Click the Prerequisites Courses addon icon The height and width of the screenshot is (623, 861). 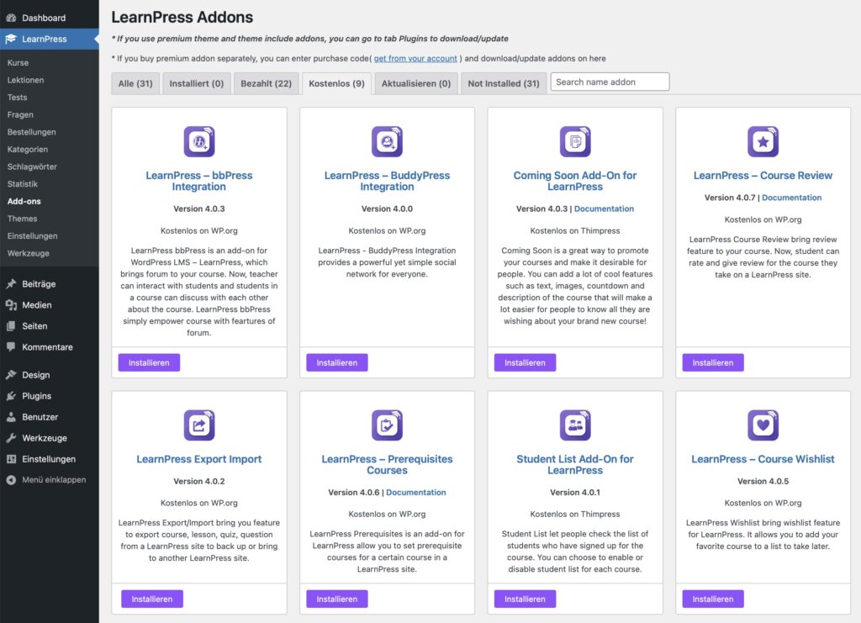[387, 425]
